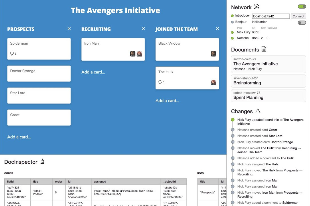Click the avatar on Black Widow card
Viewport: 310px width, 206px height.
point(213,54)
